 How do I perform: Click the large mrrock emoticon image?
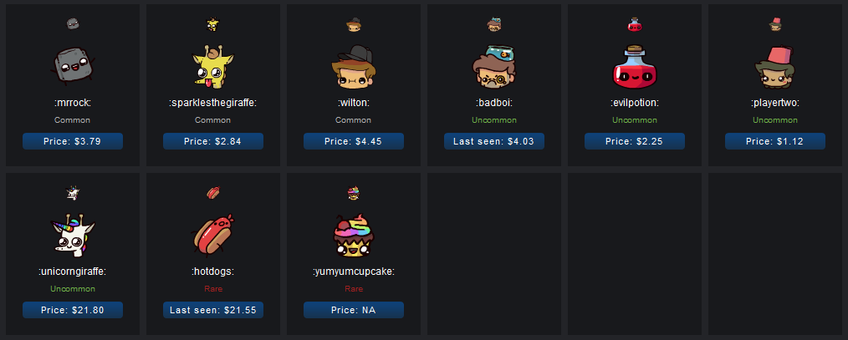[x=73, y=67]
